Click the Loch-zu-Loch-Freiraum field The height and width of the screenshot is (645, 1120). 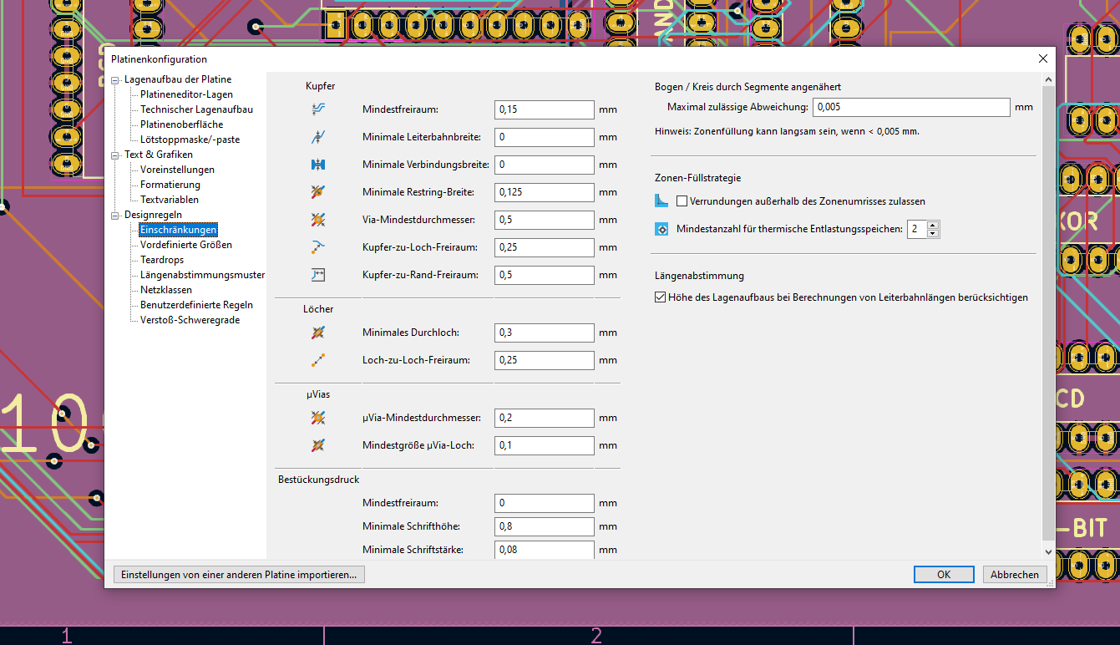tap(545, 360)
